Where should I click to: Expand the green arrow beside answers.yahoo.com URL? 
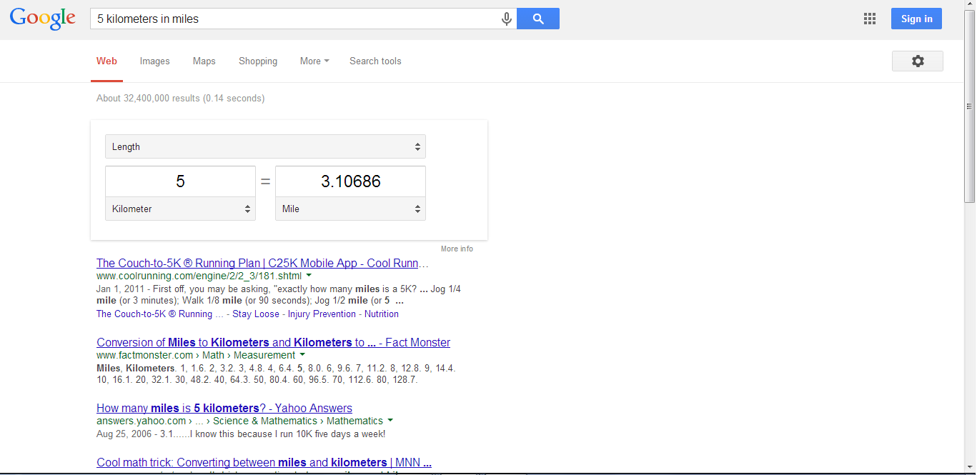point(390,421)
